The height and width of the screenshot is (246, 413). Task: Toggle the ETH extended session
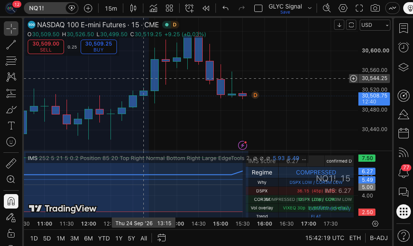(x=355, y=238)
